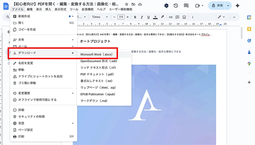Click the insert link icon
The image size is (255, 145).
(x=171, y=17)
